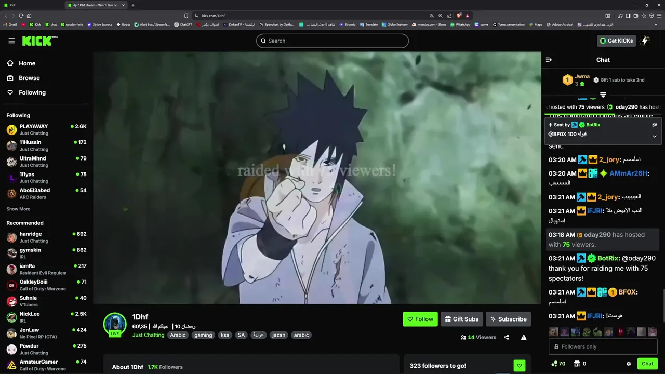Click the green heart goal button
This screenshot has width=665, height=374.
point(519,366)
